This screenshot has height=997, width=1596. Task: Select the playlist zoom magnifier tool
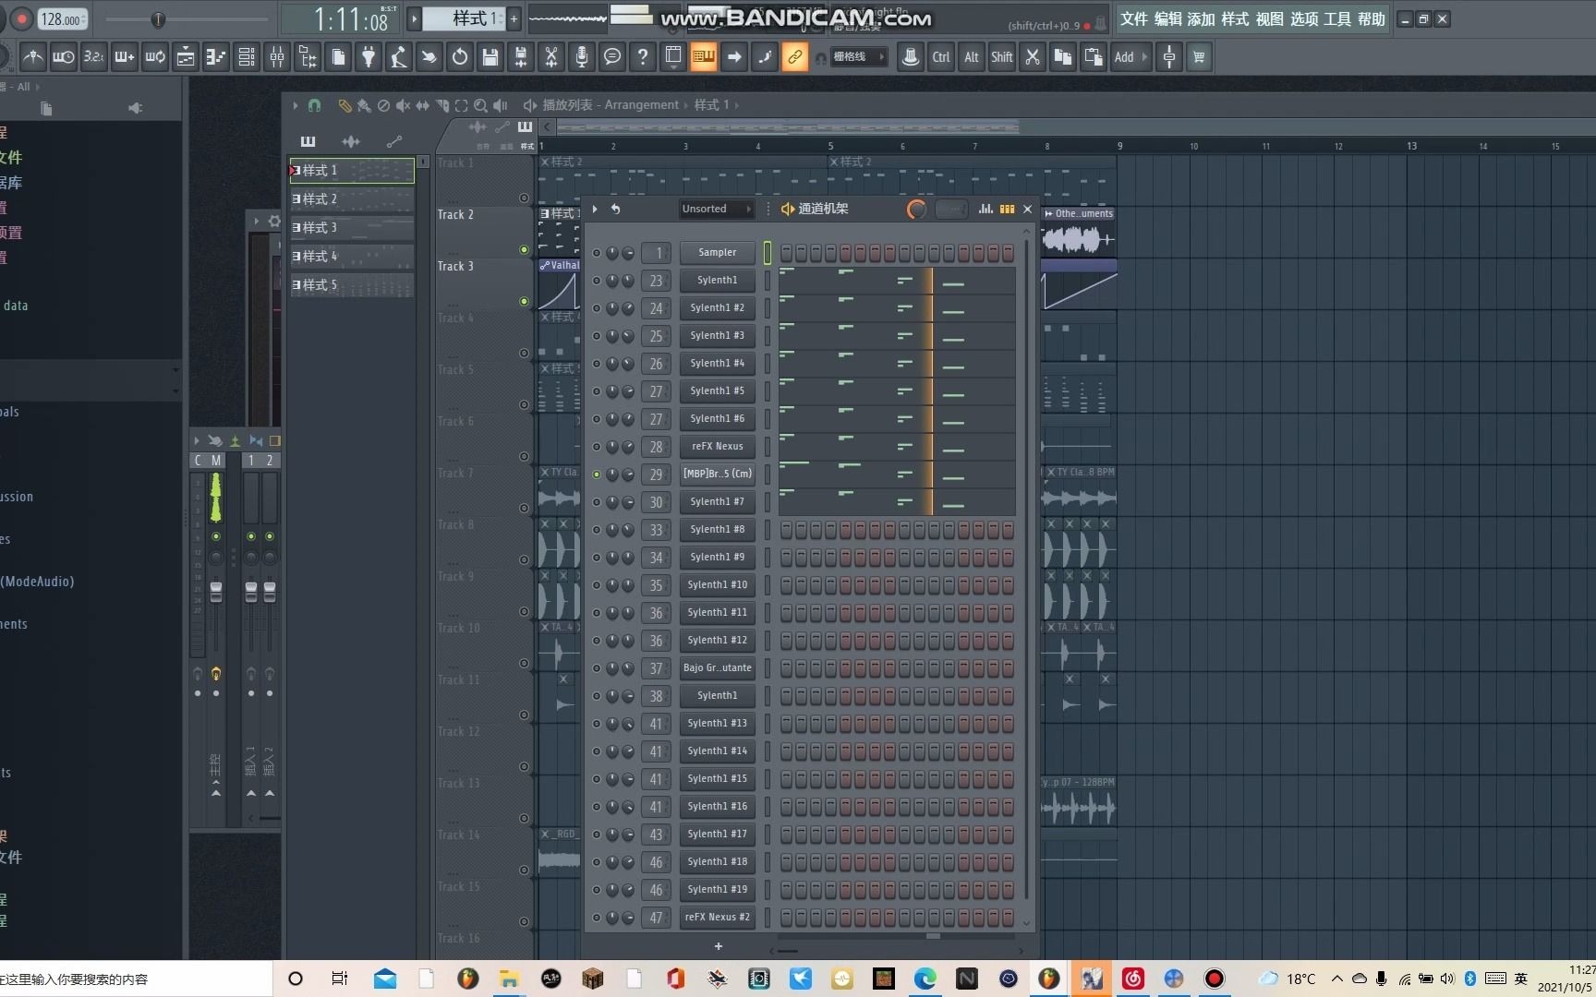[480, 105]
